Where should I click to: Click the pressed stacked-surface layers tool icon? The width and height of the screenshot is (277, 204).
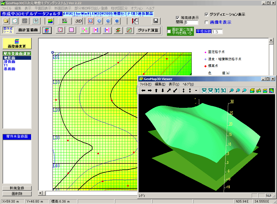coord(47,30)
